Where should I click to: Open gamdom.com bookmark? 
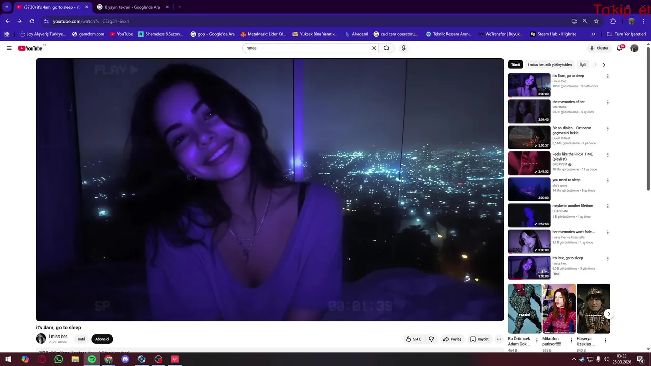click(88, 34)
